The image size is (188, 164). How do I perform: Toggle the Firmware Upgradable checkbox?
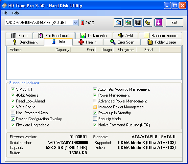(x=13, y=125)
